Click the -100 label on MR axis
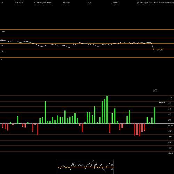 pyautogui.click(x=171, y=153)
